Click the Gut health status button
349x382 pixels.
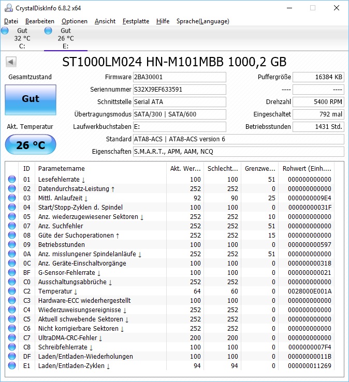tap(31, 100)
